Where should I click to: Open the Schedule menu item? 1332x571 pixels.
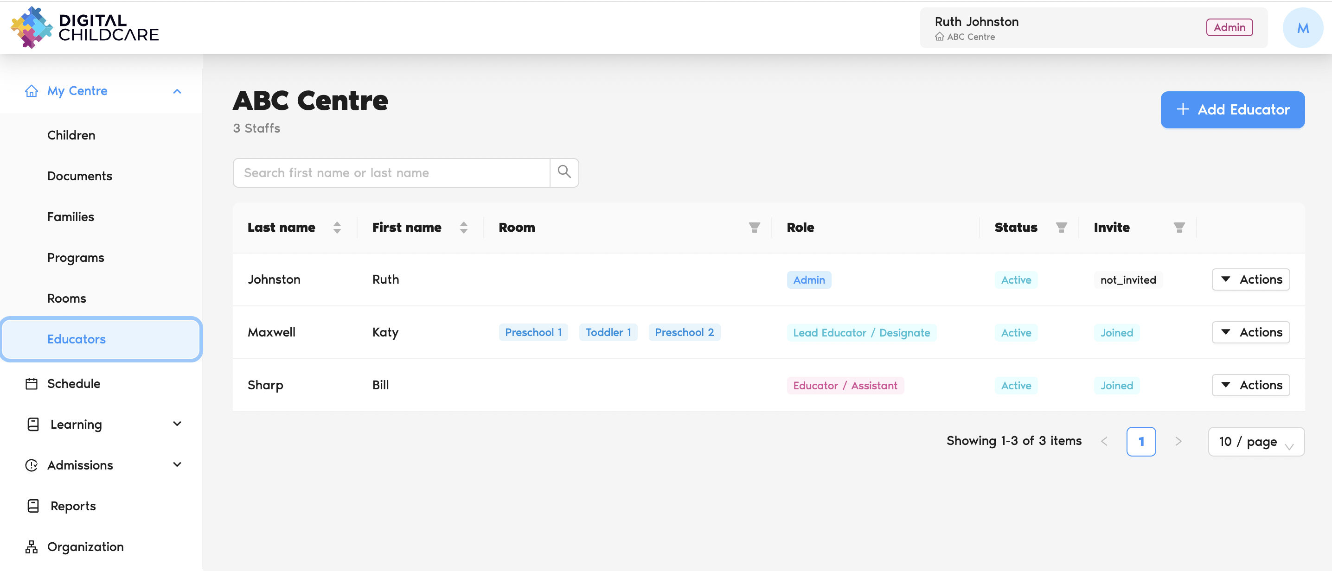(x=73, y=383)
